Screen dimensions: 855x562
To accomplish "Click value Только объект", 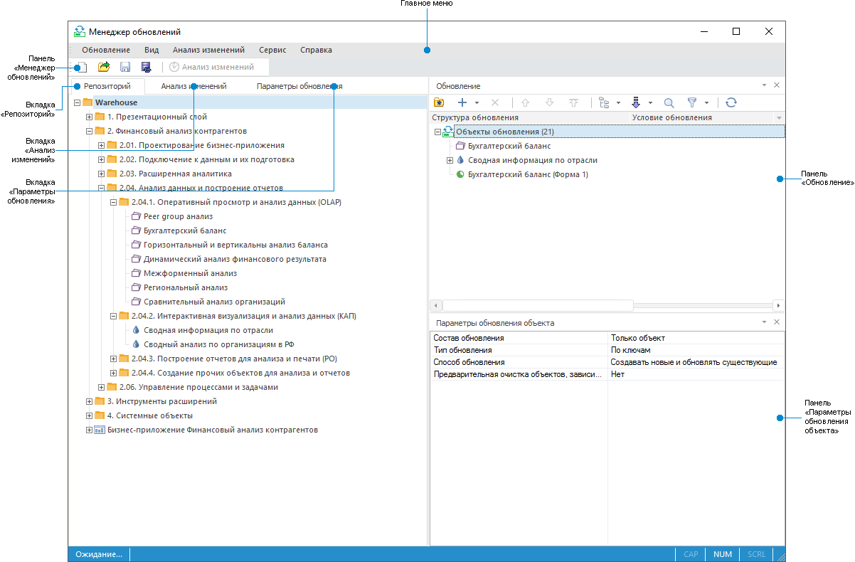I will 638,338.
